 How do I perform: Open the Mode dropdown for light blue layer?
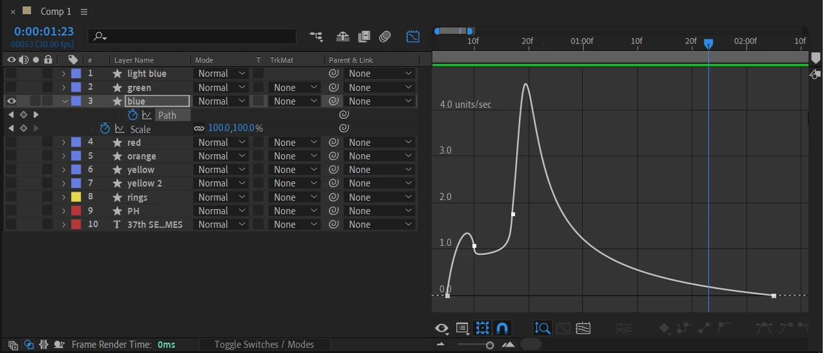[x=222, y=74]
